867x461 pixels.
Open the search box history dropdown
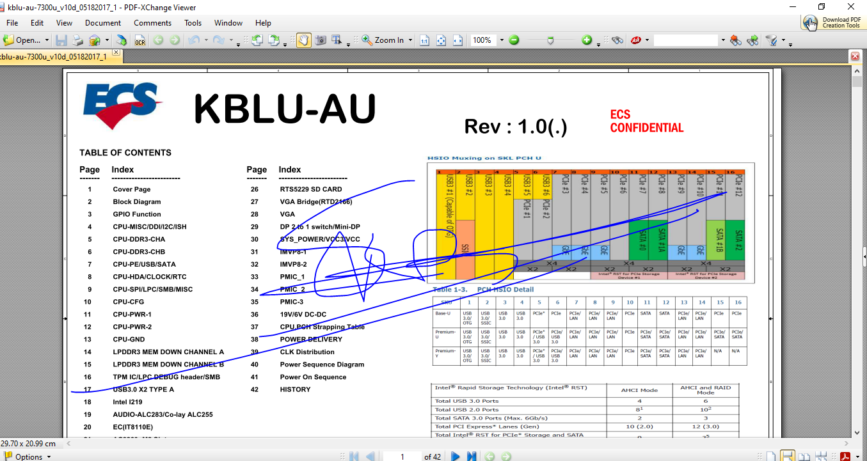point(723,40)
